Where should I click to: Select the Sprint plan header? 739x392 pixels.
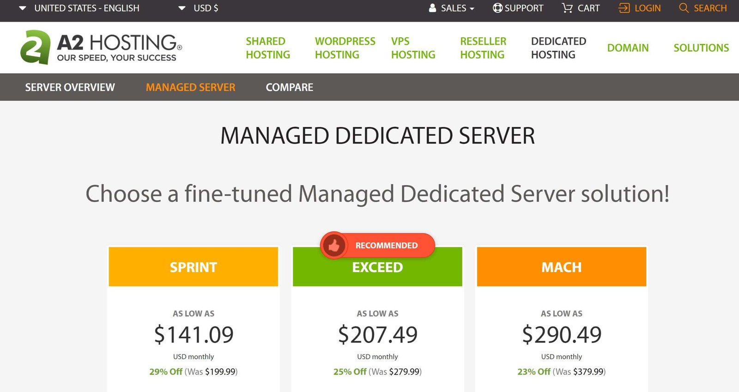[x=193, y=266]
